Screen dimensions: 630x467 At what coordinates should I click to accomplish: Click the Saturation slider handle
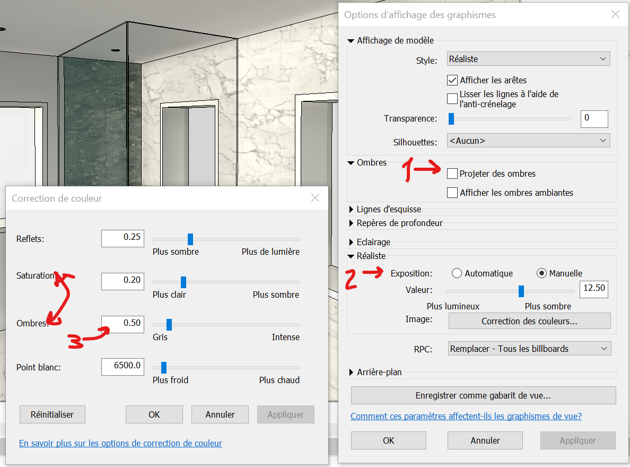point(183,281)
